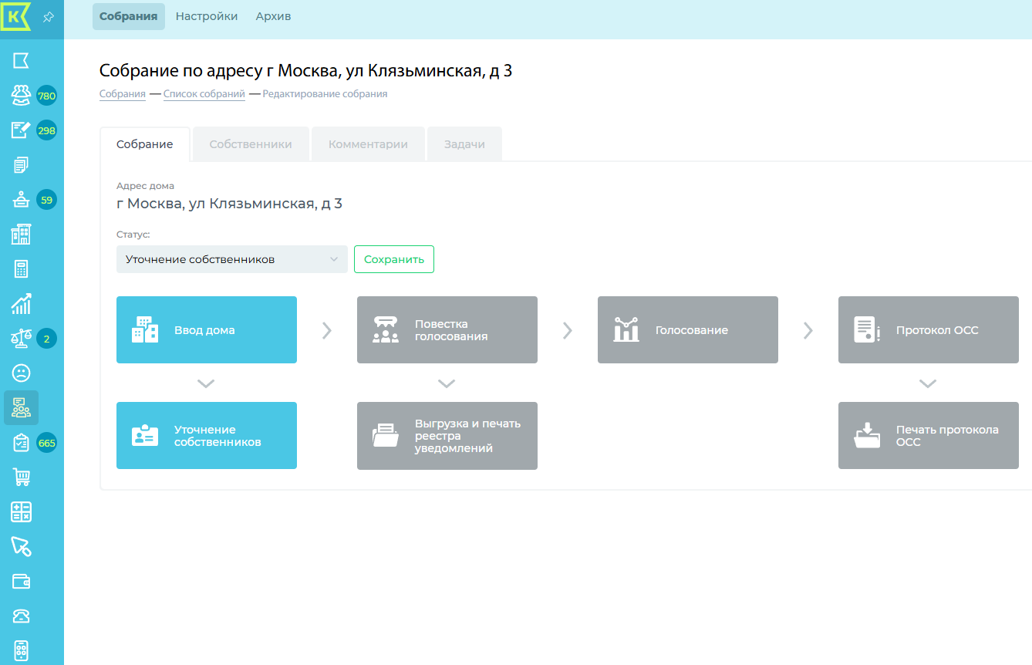Open the "Повестка голосования" step tile

(x=447, y=330)
